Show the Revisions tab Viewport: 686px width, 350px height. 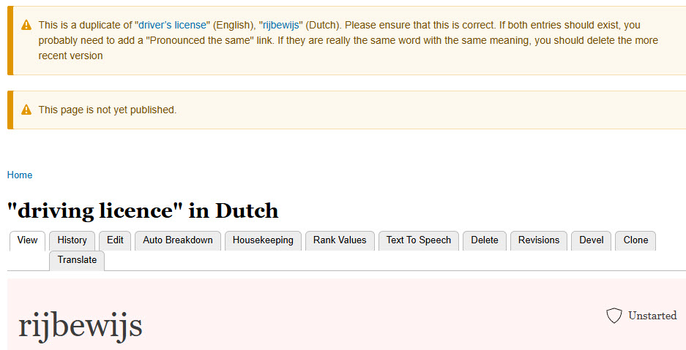[x=539, y=240]
